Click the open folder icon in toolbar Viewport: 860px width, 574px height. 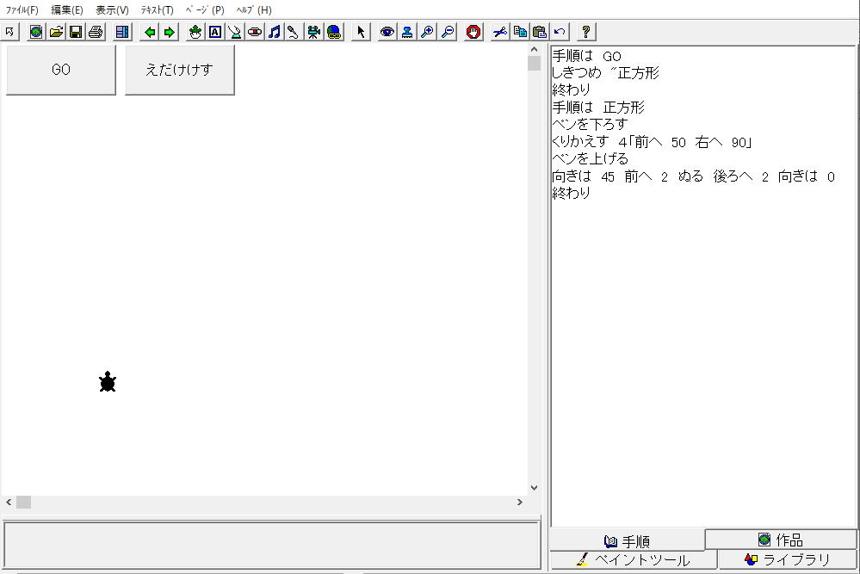pos(56,32)
